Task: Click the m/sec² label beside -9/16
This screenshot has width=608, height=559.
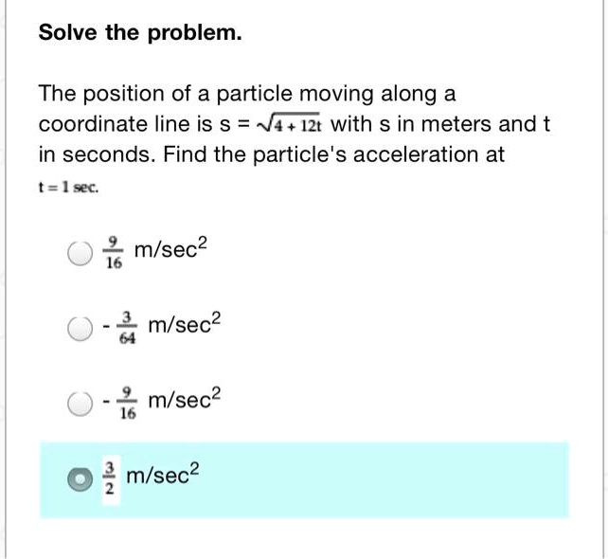Action: [188, 402]
